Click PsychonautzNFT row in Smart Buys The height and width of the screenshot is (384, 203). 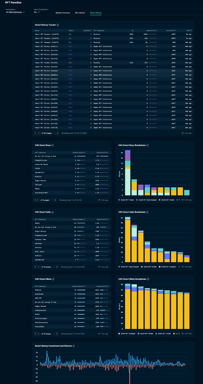click(x=72, y=193)
